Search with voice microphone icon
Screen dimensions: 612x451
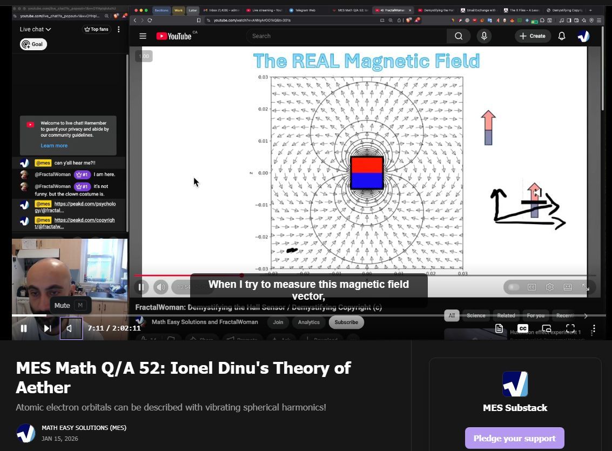(484, 36)
